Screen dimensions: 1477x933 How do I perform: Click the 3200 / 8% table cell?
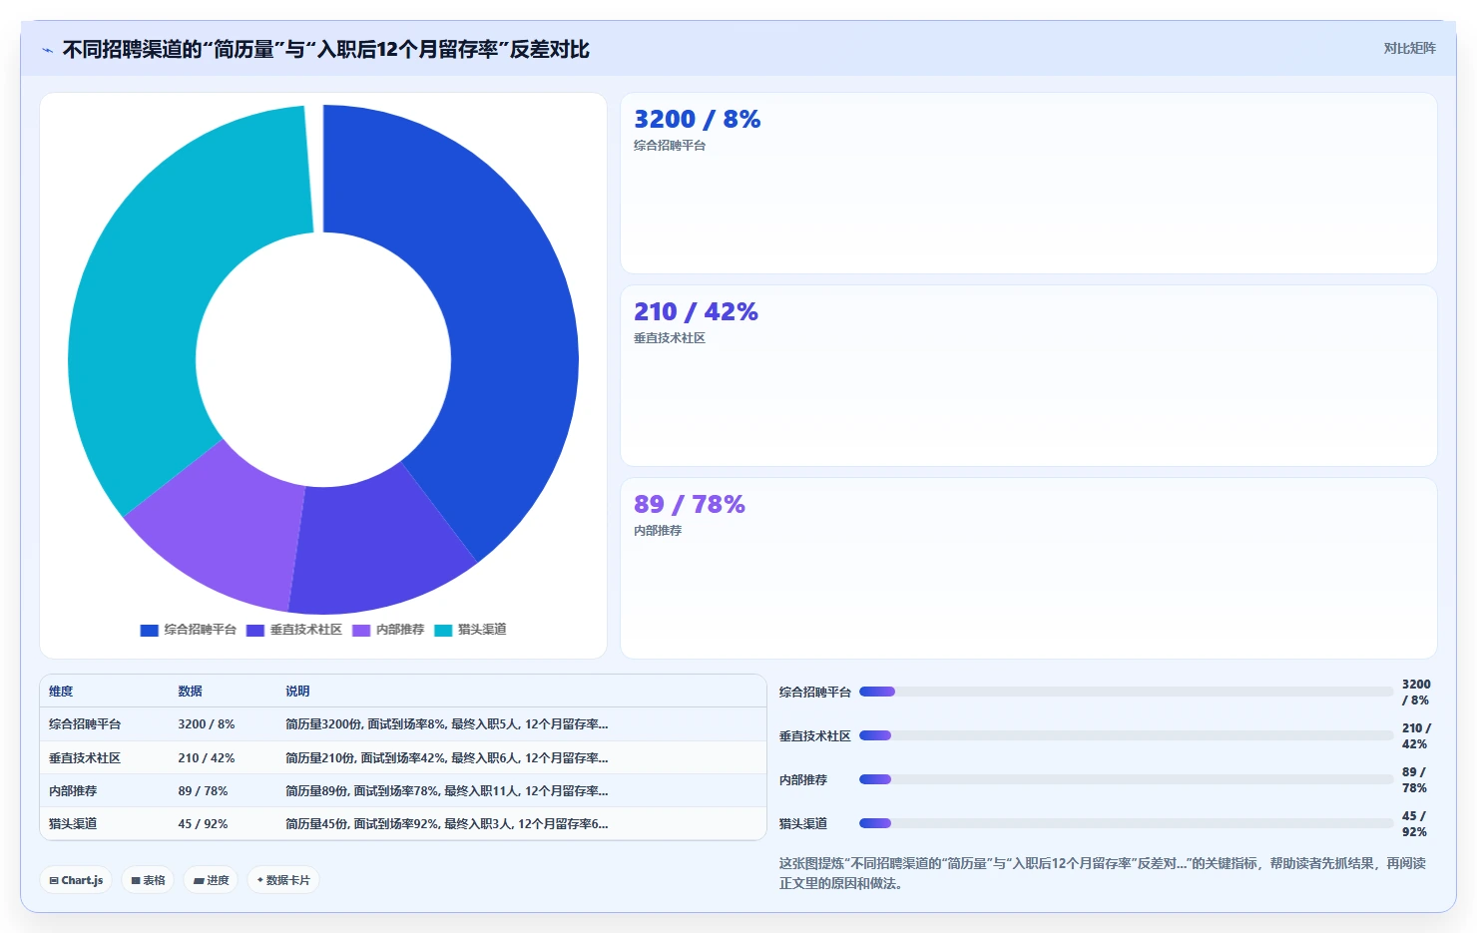pos(207,724)
